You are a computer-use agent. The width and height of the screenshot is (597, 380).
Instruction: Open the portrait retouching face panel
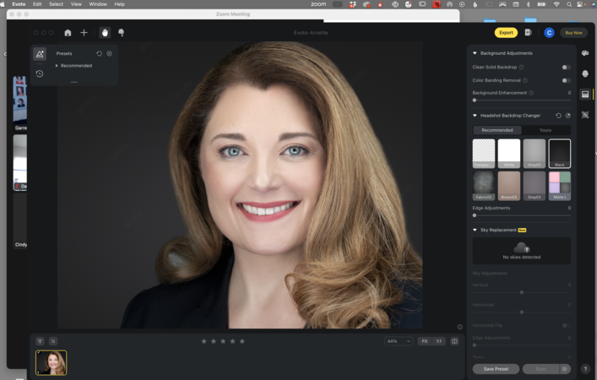[585, 74]
